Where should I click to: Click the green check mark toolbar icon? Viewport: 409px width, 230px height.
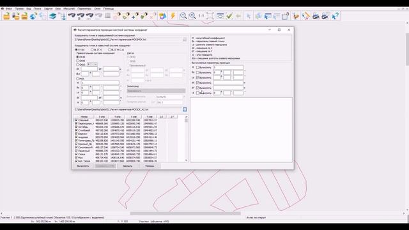(x=229, y=16)
